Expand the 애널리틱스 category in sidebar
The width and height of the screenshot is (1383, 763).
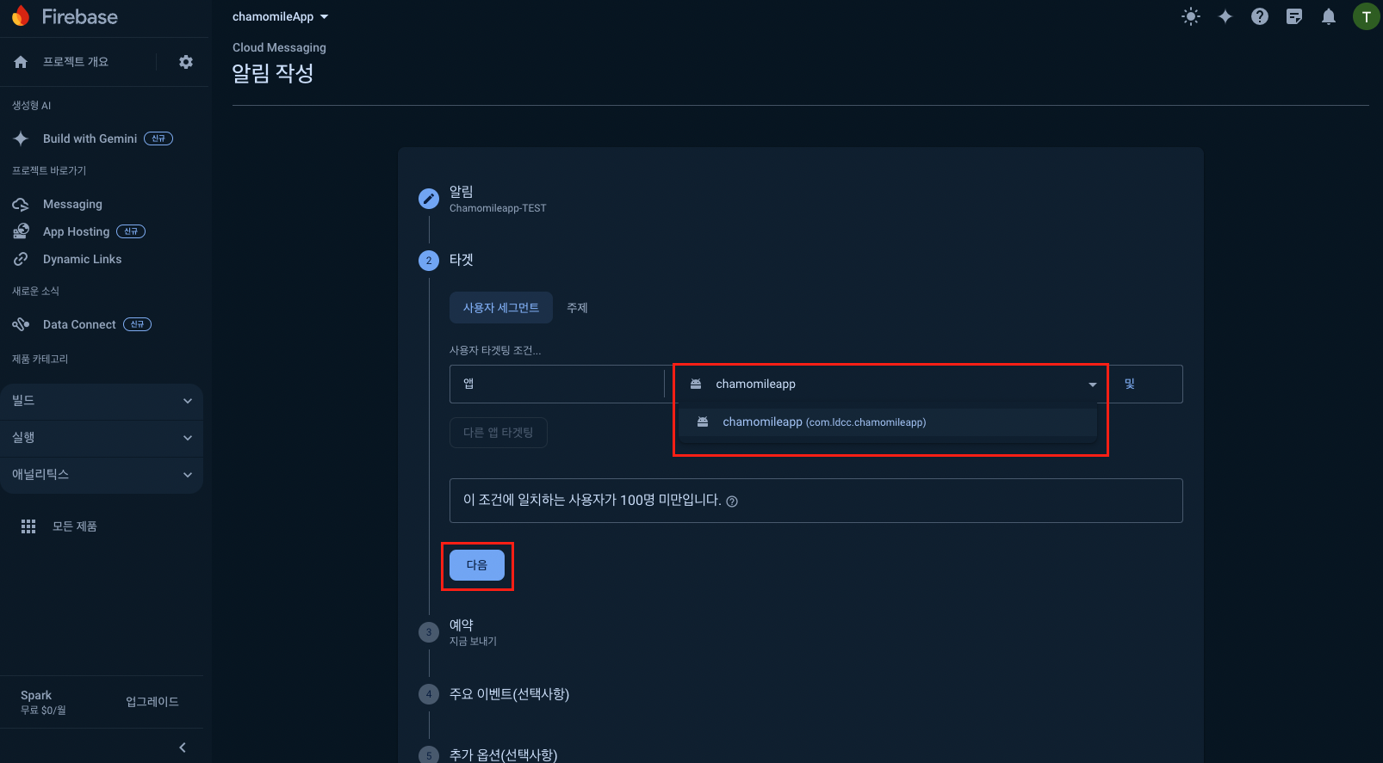pyautogui.click(x=102, y=475)
